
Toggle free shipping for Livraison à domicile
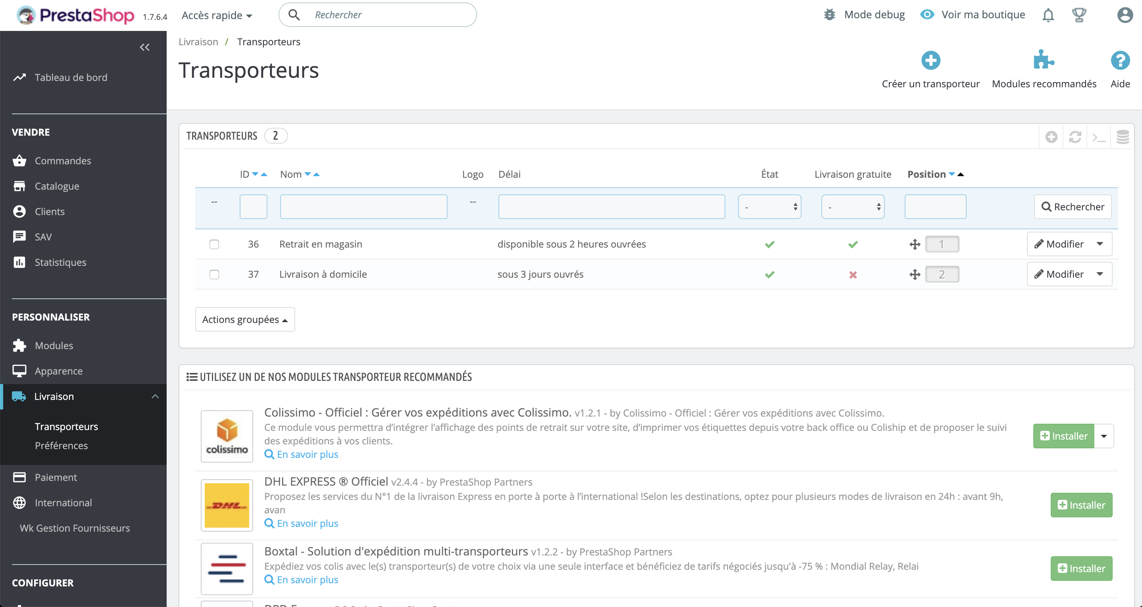click(852, 275)
